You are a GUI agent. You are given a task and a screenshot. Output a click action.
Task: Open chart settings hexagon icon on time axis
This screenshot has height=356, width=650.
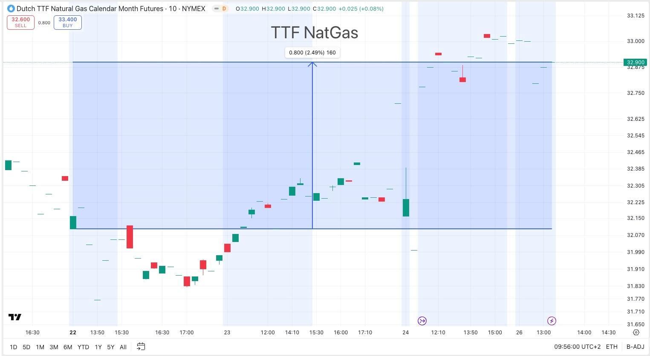(636, 333)
